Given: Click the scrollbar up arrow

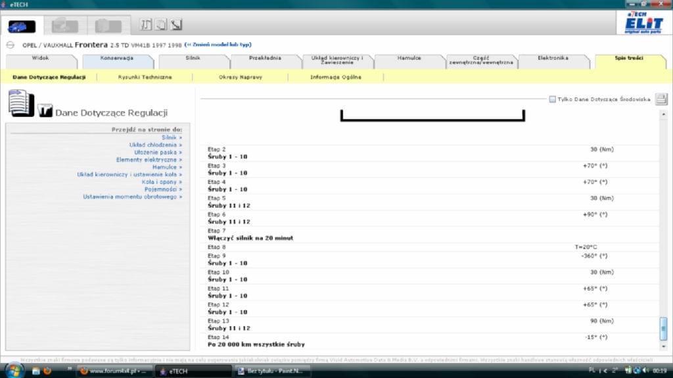Looking at the screenshot, I should coord(664,114).
